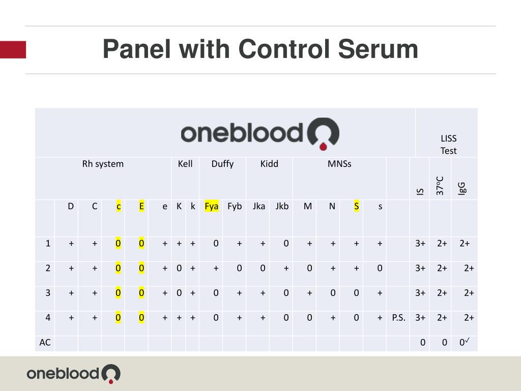Select the highlighted Fya antigen header
The image size is (521, 391).
tap(212, 207)
